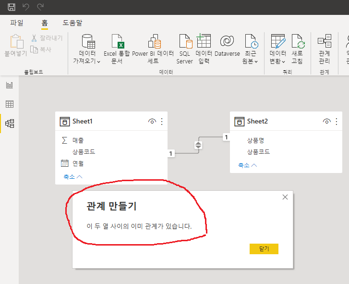349x284 pixels.
Task: Click the yellow 닫기 button
Action: (x=264, y=249)
